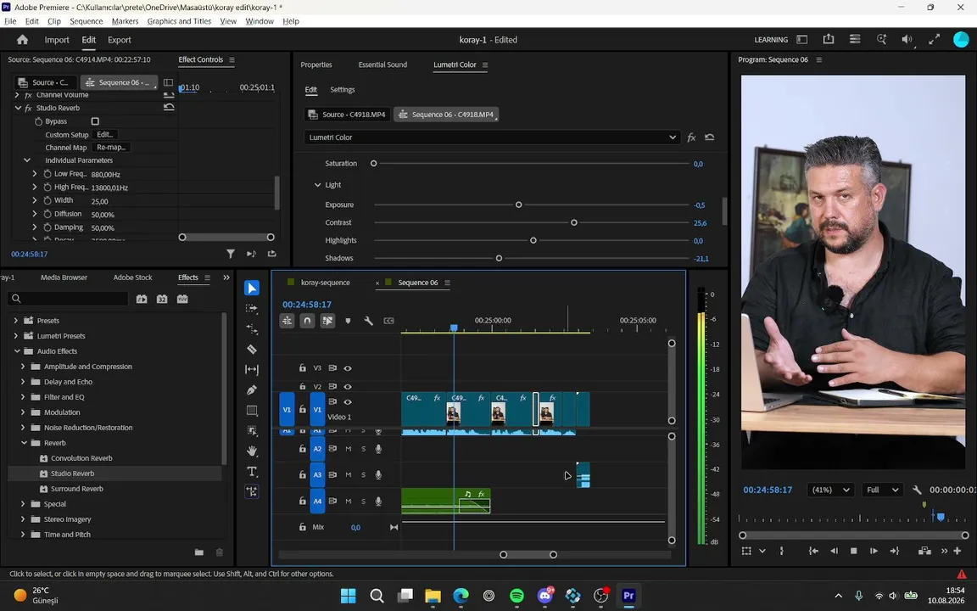
Task: Collapse Individual Parameters group
Action: point(27,160)
